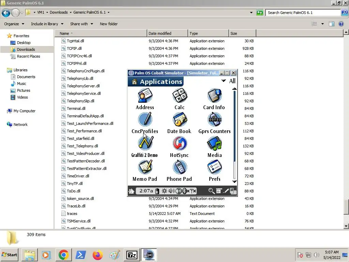This screenshot has width=349, height=262.
Task: Open 7-Zip from the taskbar
Action: pos(132,255)
